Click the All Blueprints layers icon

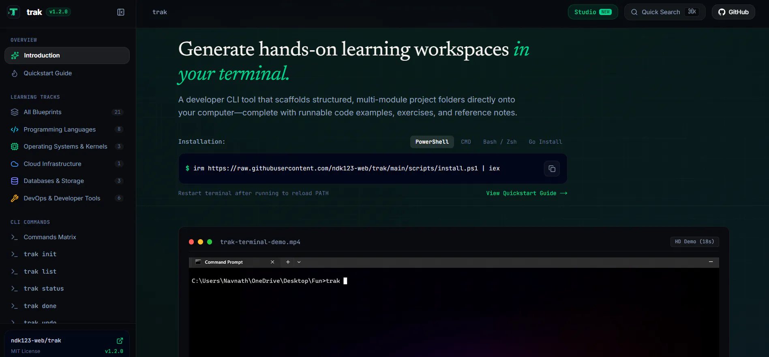point(15,112)
